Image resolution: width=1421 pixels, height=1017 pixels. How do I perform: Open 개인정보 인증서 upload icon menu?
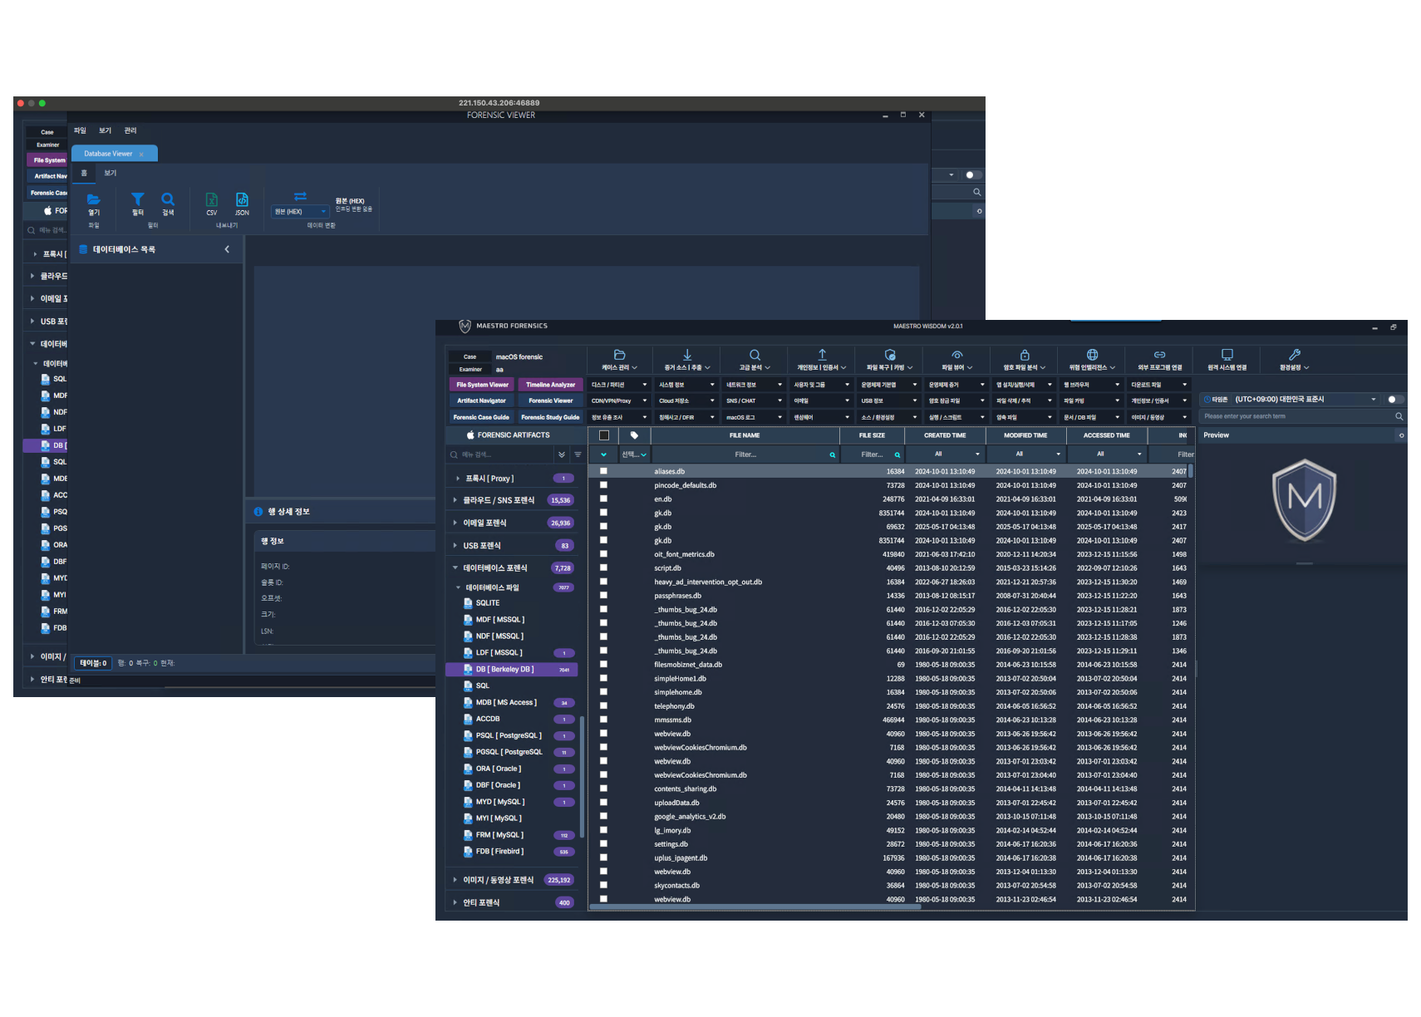click(822, 355)
